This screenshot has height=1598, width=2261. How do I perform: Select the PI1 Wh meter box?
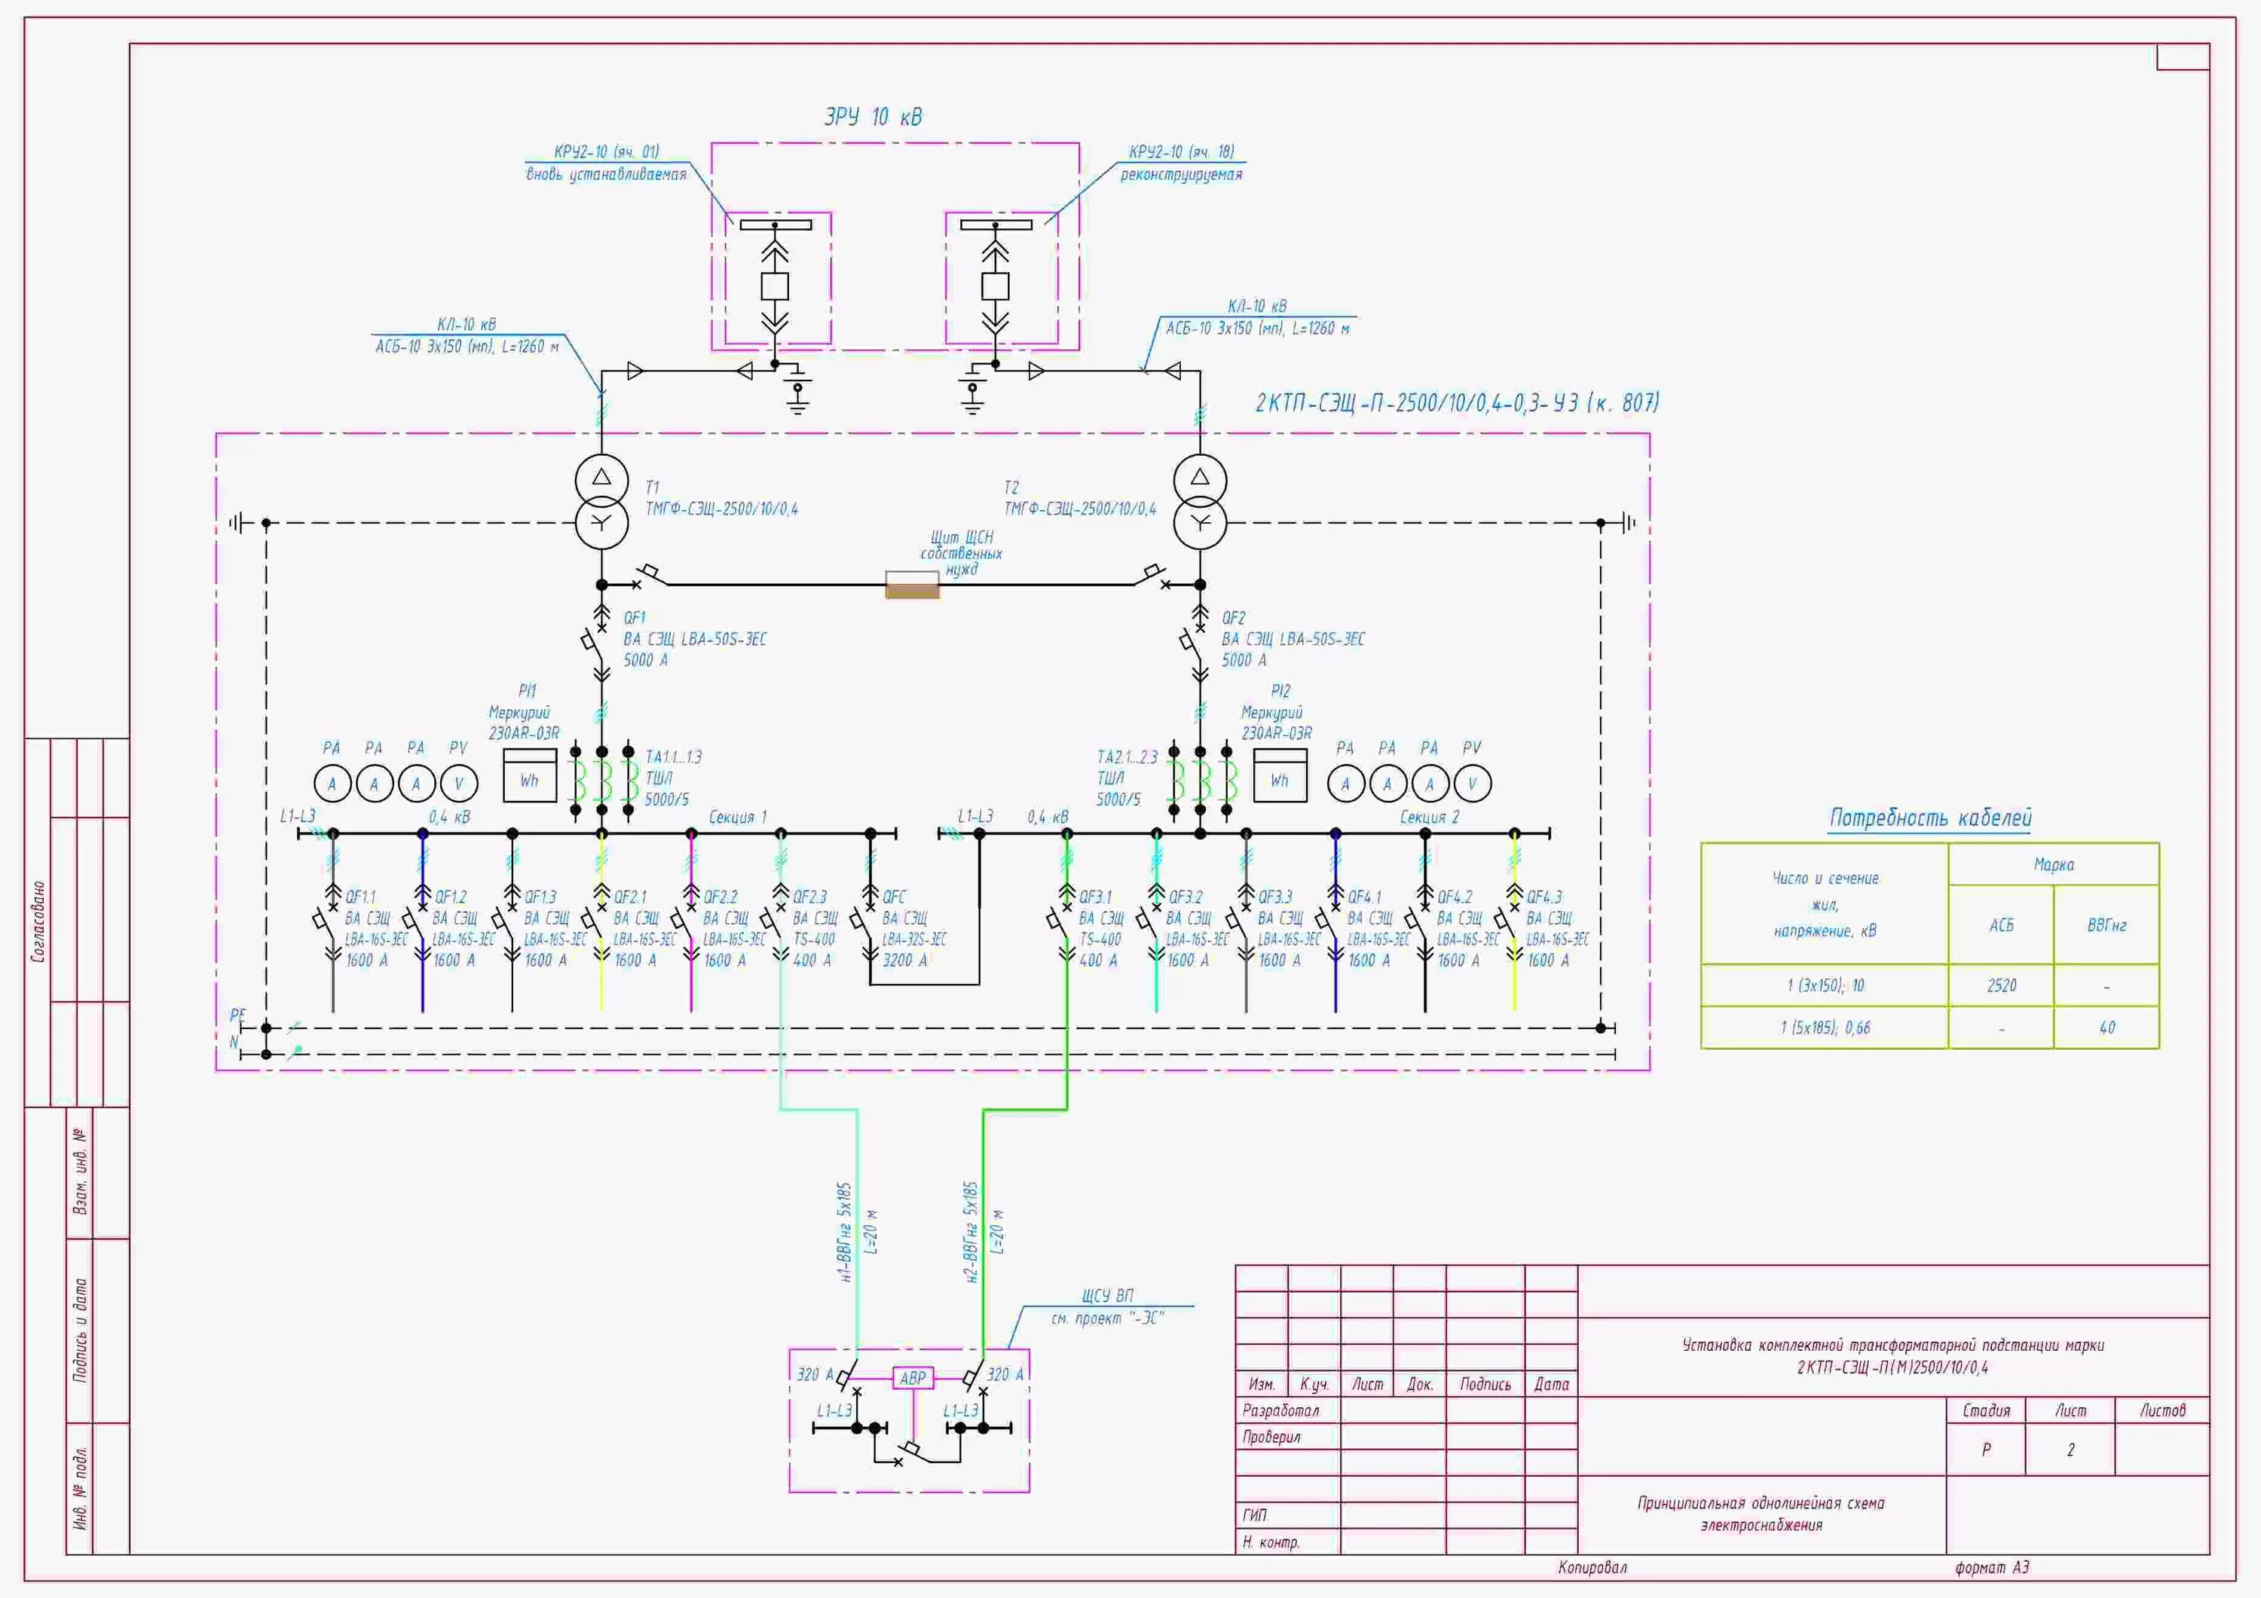(530, 775)
